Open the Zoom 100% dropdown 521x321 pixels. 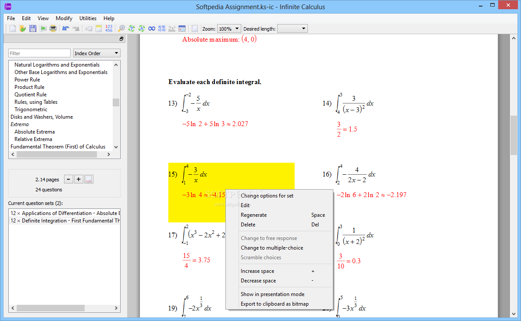229,29
